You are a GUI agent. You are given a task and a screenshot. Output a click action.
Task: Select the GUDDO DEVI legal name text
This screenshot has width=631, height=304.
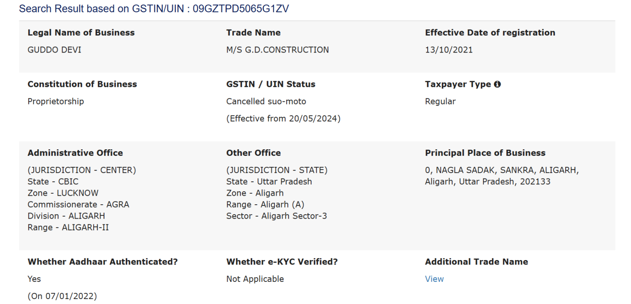pyautogui.click(x=54, y=50)
